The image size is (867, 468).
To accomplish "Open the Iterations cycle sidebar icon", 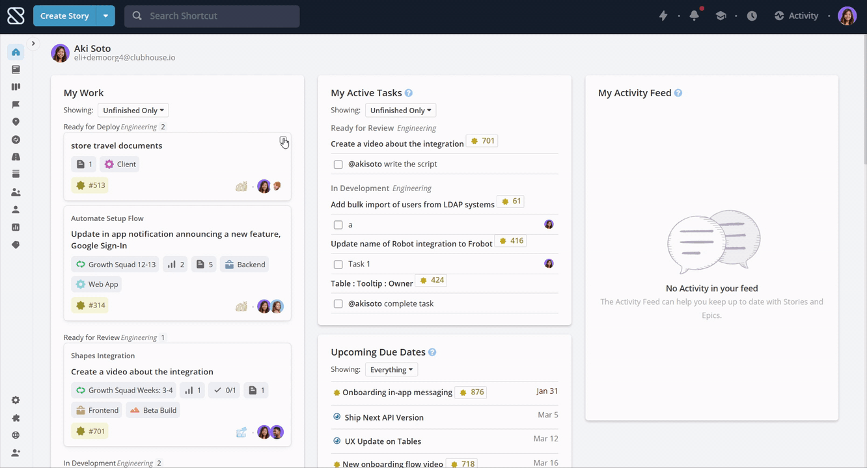I will tap(16, 140).
